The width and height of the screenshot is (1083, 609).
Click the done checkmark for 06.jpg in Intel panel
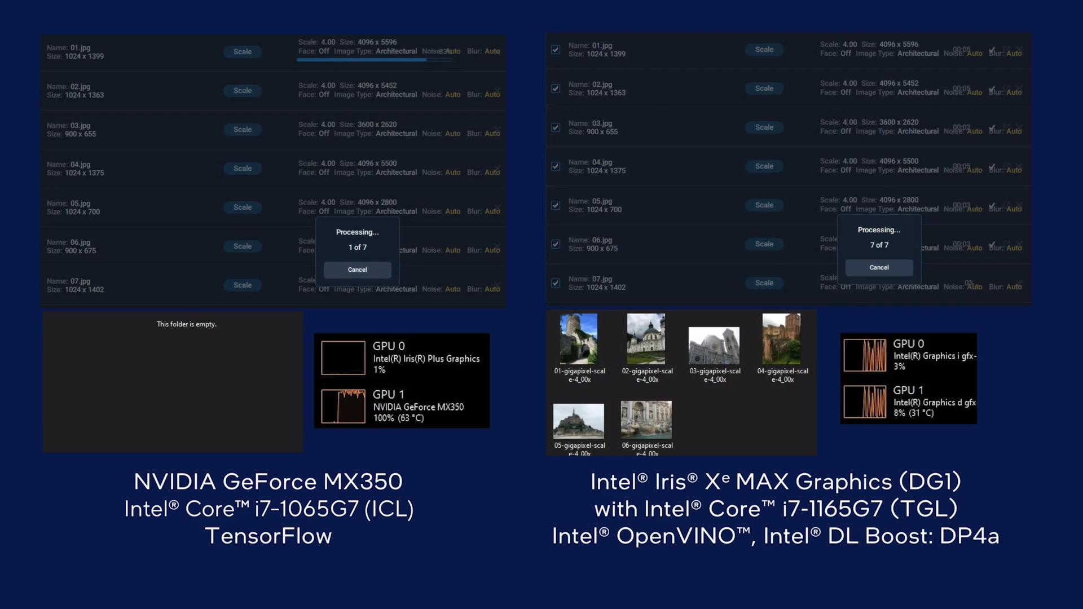tap(992, 244)
